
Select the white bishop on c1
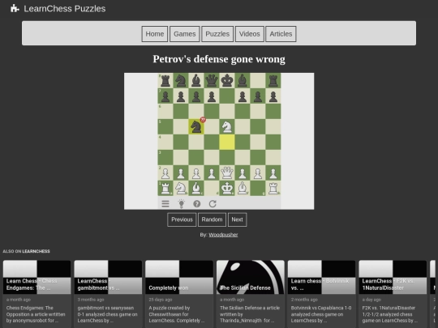[x=196, y=188]
